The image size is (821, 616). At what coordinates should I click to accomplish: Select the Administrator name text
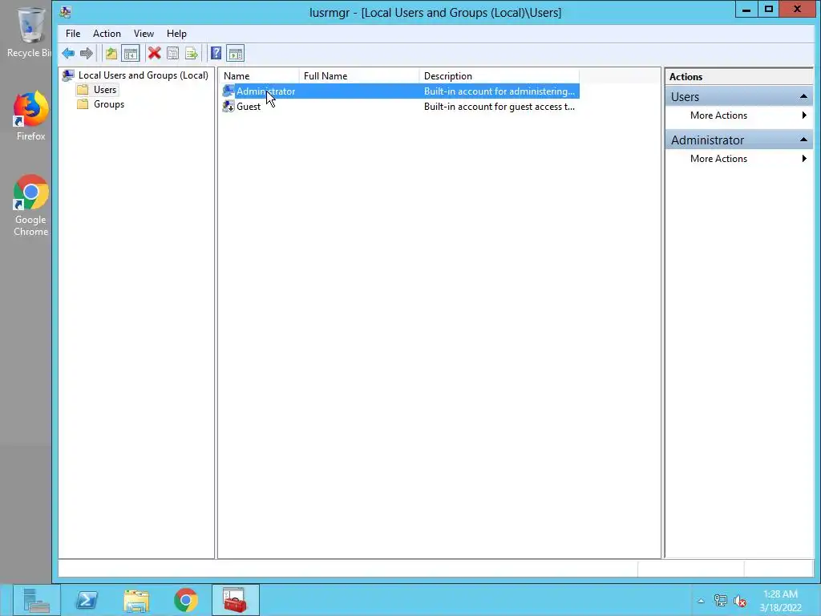pos(265,91)
